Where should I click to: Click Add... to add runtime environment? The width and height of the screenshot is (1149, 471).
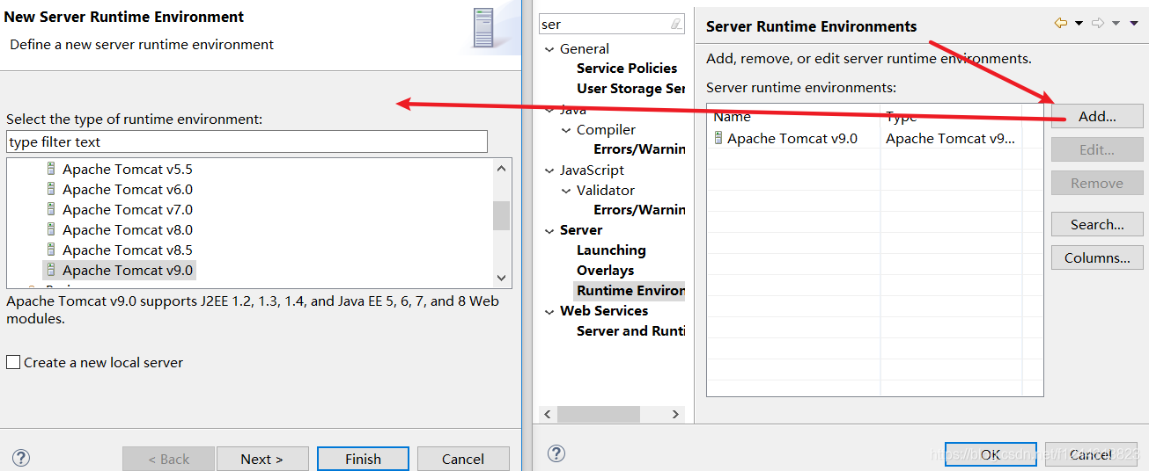pyautogui.click(x=1097, y=116)
